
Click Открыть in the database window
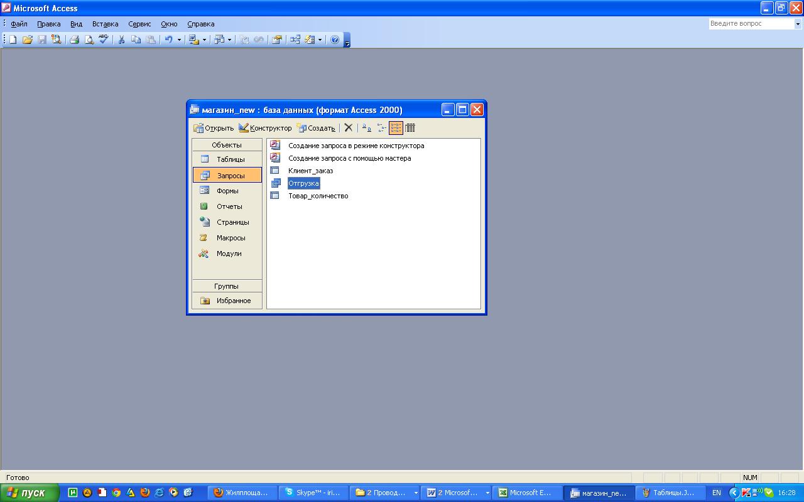click(214, 128)
